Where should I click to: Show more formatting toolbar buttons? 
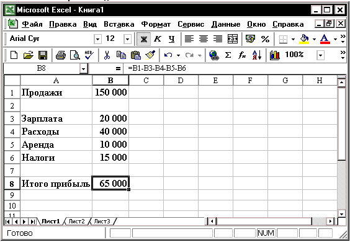coord(343,39)
